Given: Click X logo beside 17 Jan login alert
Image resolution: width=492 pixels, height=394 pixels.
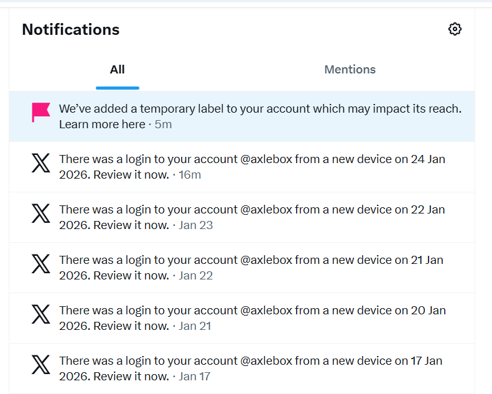Looking at the screenshot, I should [41, 365].
